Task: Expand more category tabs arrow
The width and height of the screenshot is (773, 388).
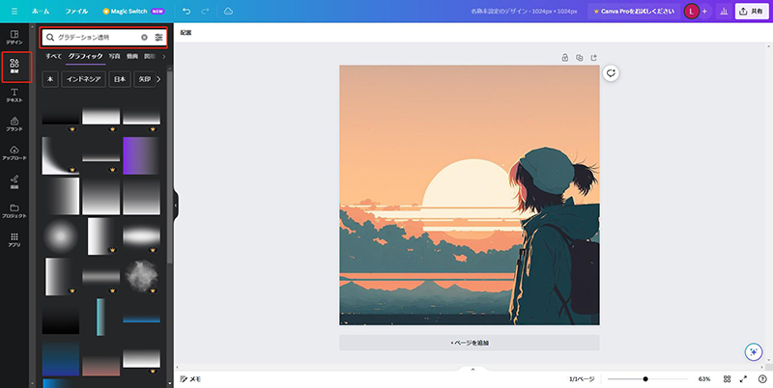Action: [x=163, y=56]
